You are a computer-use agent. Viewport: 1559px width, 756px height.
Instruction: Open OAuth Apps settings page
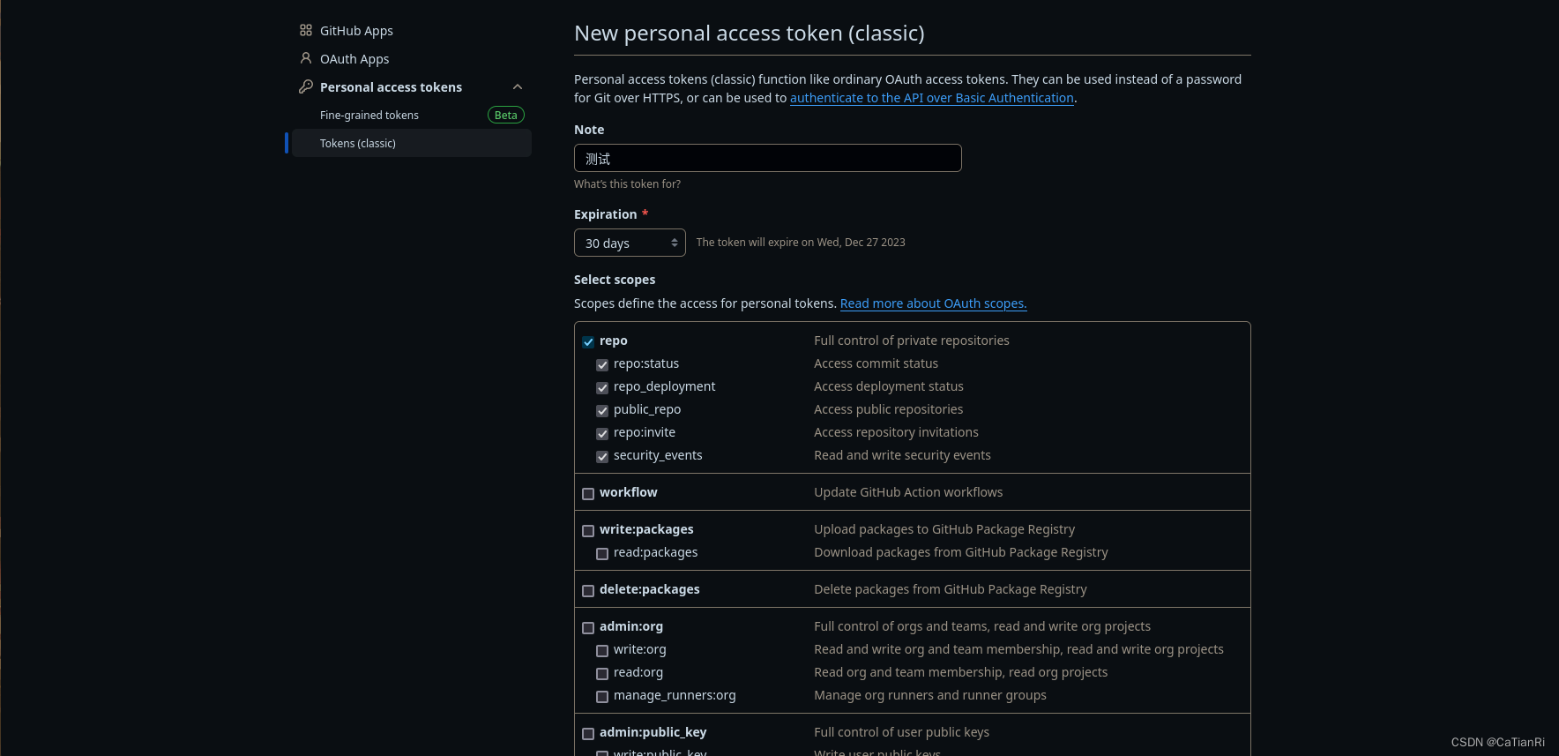point(354,59)
